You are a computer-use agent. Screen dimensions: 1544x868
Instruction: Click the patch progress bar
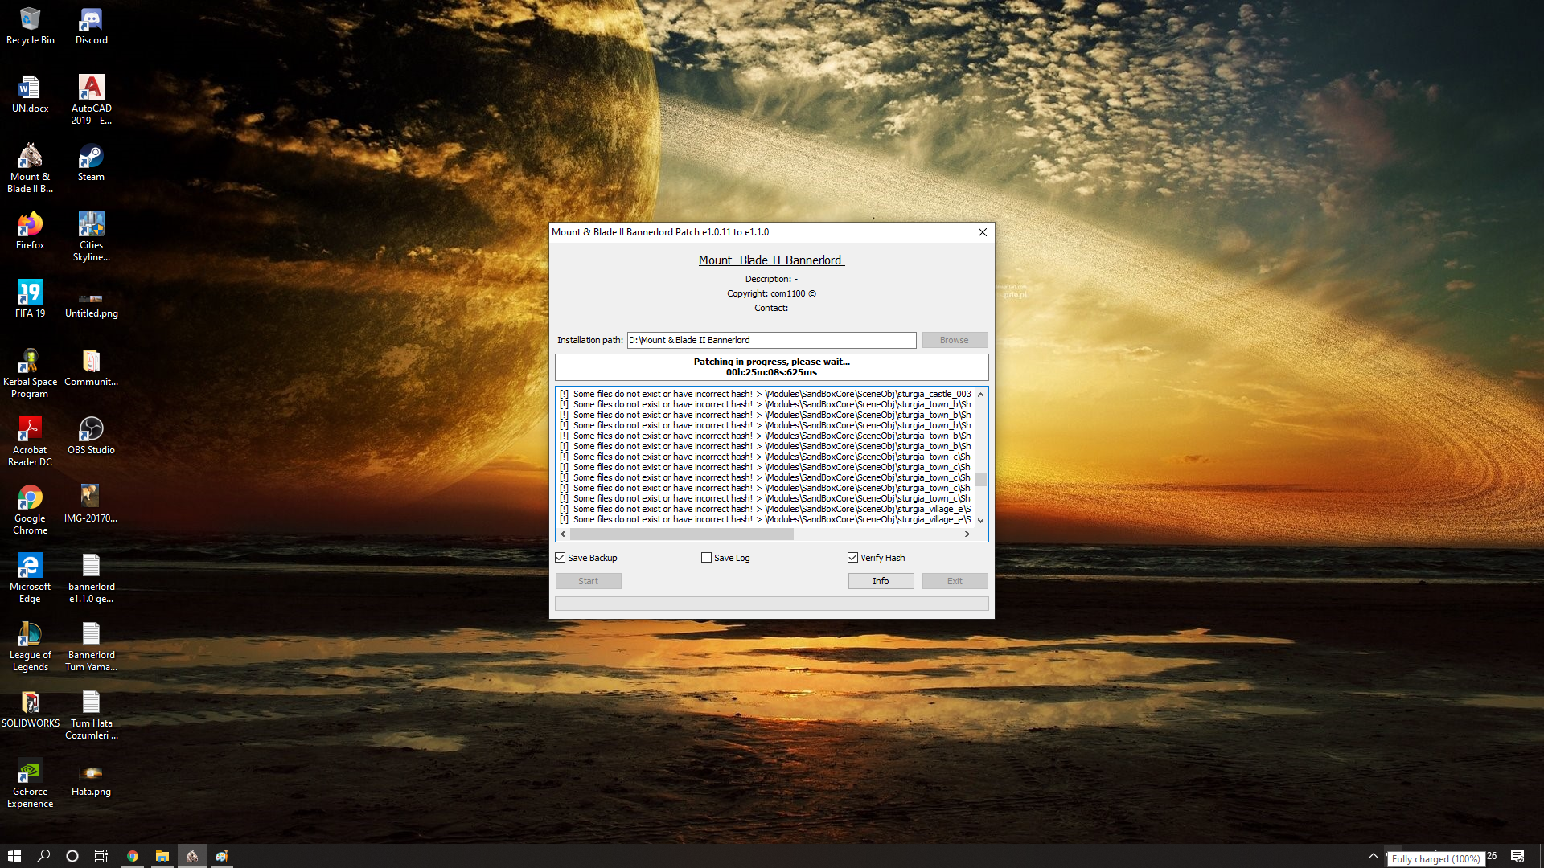tap(771, 604)
